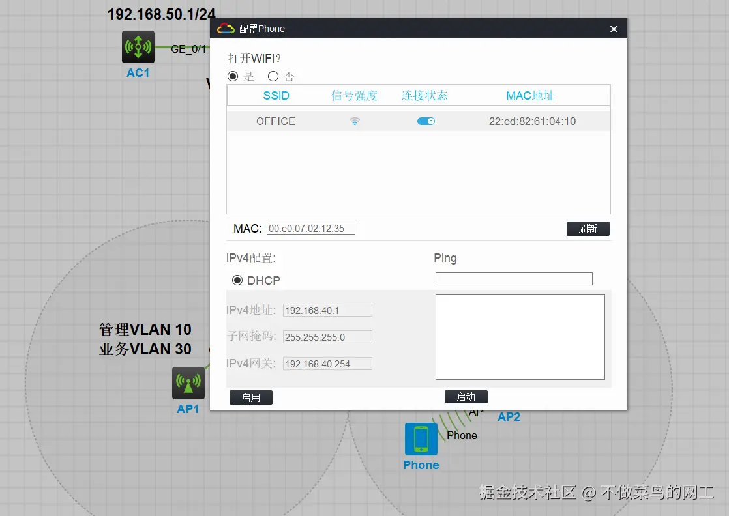Close the 配置Phone dialog
Viewport: 729px width, 516px height.
point(614,29)
